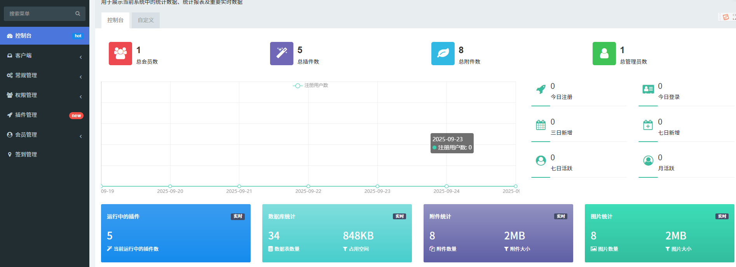Click the calendar icon for 三日新增
This screenshot has width=736, height=267.
click(x=541, y=125)
